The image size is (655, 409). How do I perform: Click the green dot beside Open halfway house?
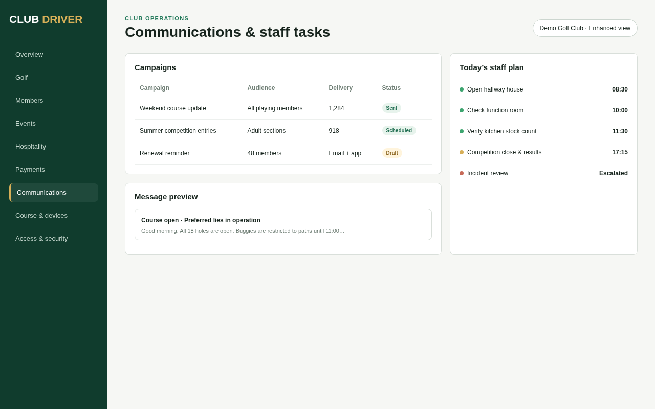coord(462,89)
